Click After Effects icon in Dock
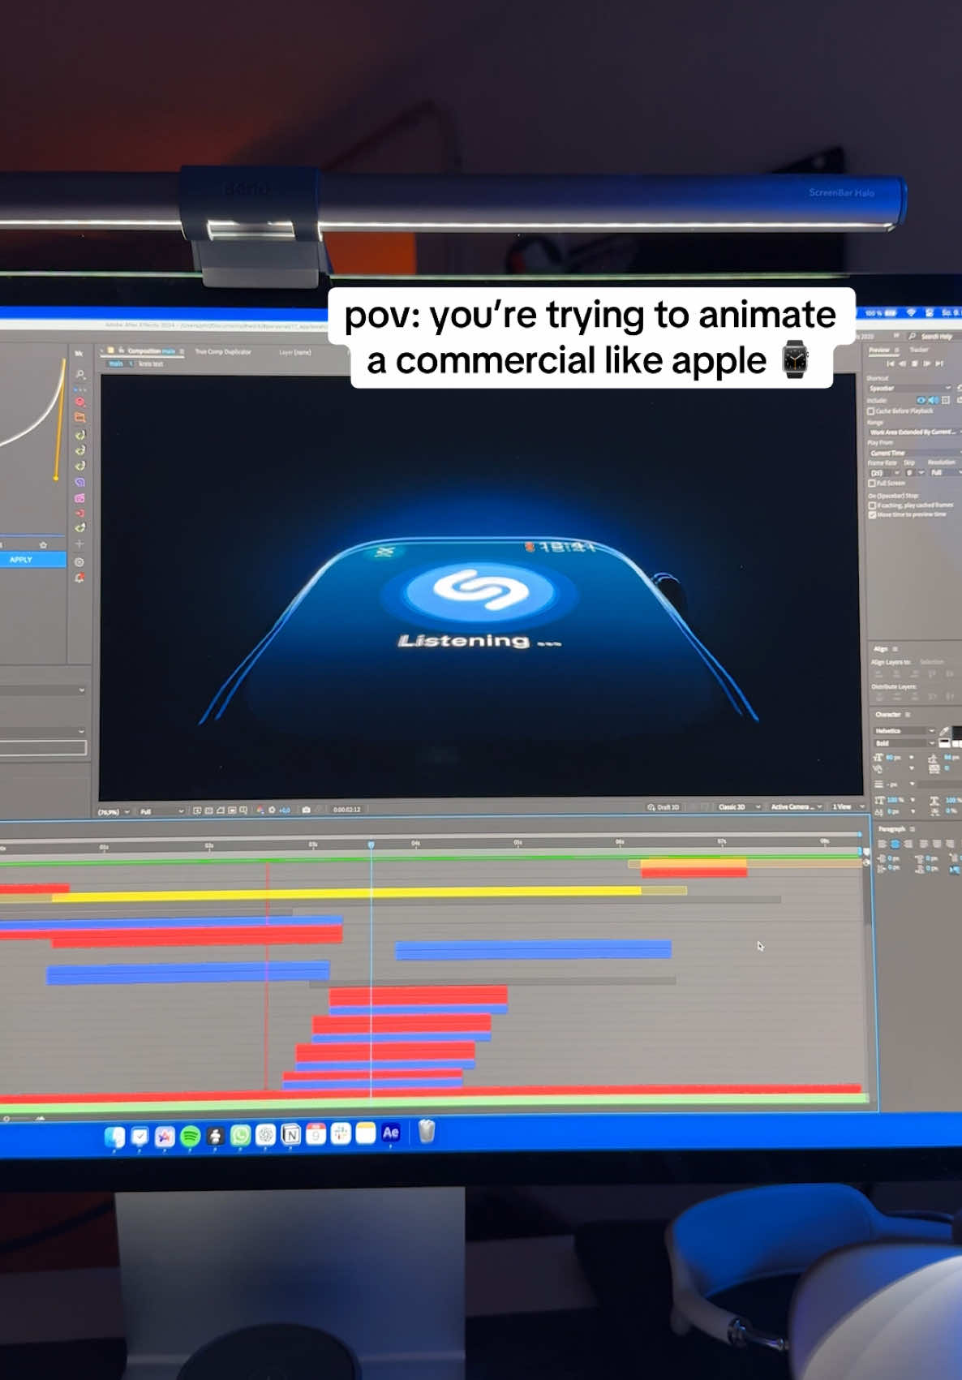 391,1133
